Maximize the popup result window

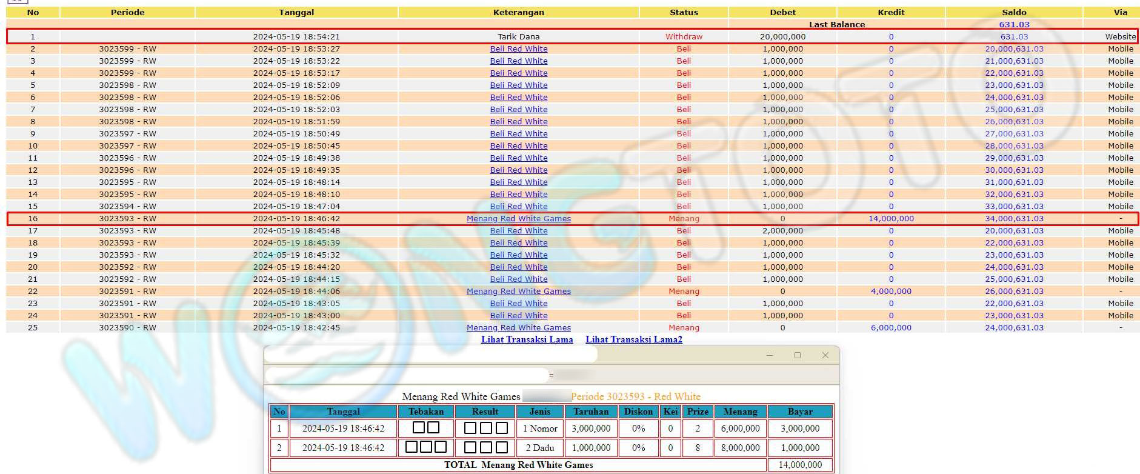pyautogui.click(x=798, y=355)
